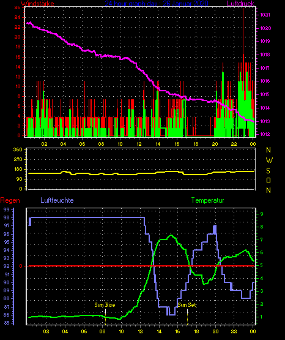This screenshot has width=285, height=340.
Task: Click the red 14 wind strength axis value
Action: (18, 67)
